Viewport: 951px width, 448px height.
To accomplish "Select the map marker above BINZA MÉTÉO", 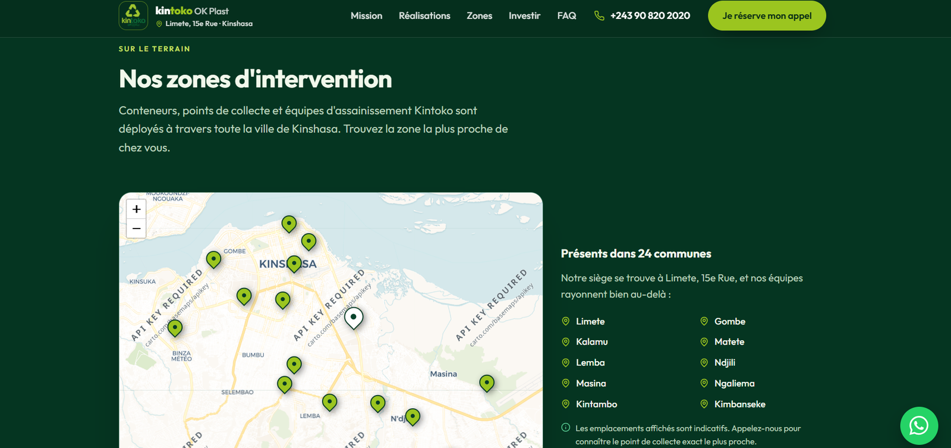I will coord(175,328).
